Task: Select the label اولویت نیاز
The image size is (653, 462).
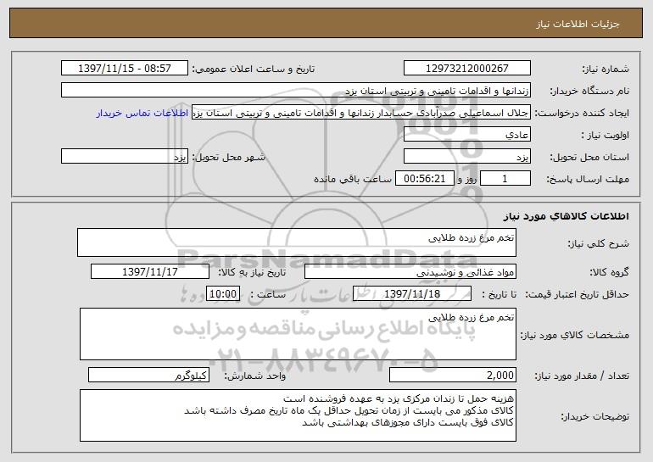Action: coord(606,135)
